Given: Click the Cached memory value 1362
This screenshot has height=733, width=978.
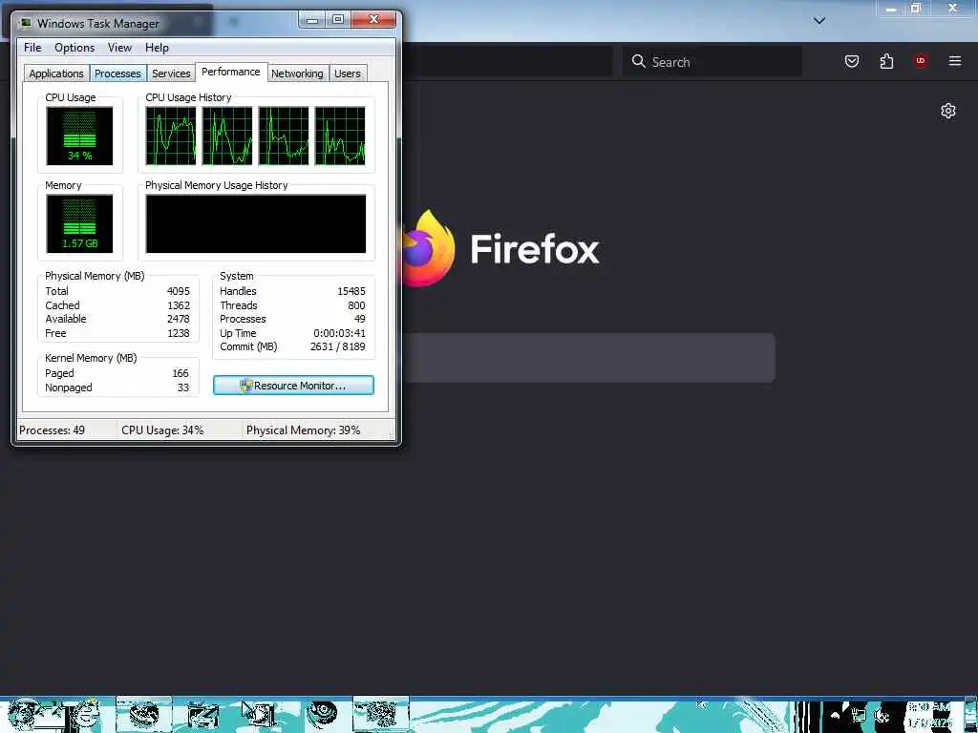Looking at the screenshot, I should (179, 305).
